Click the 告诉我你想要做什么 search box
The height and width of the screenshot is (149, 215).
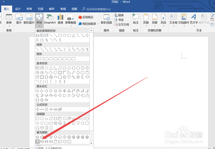(97, 9)
